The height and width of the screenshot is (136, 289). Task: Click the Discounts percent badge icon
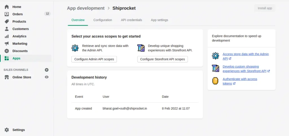pyautogui.click(x=7, y=51)
